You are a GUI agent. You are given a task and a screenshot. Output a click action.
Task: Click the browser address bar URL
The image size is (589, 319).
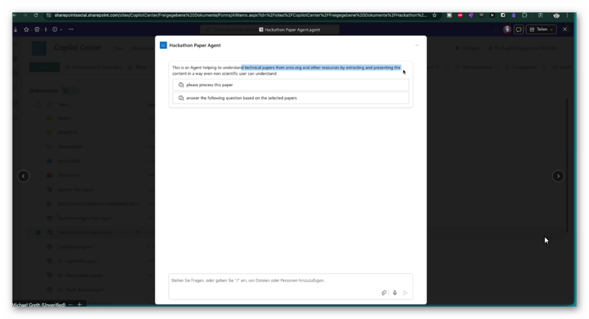240,16
